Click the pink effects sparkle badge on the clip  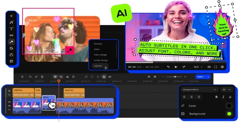point(70,50)
